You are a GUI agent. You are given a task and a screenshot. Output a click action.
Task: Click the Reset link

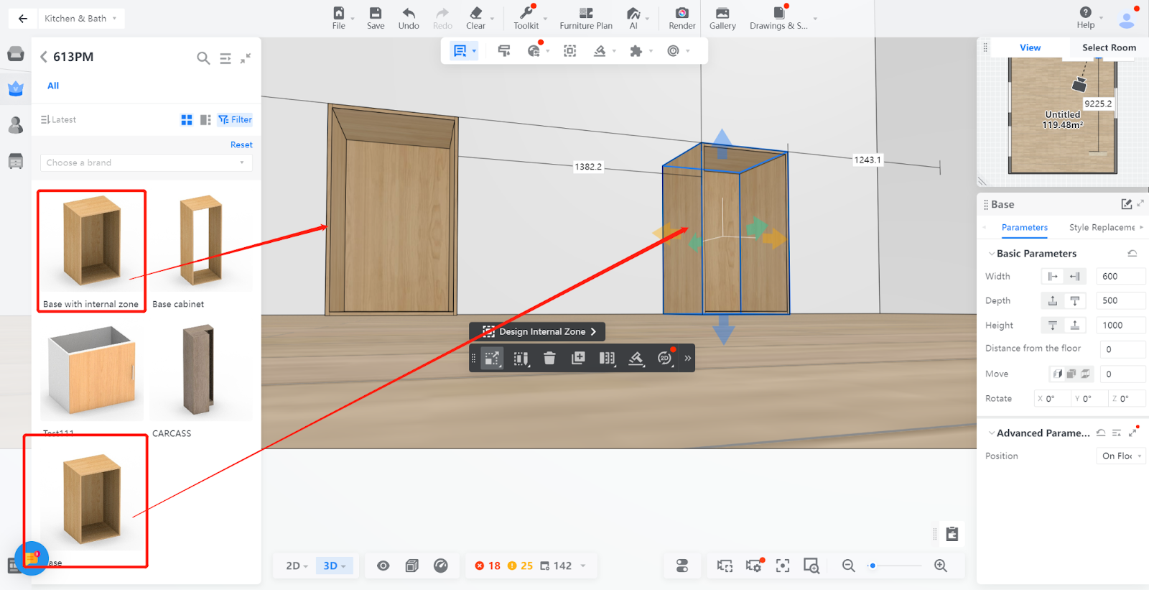pyautogui.click(x=241, y=145)
